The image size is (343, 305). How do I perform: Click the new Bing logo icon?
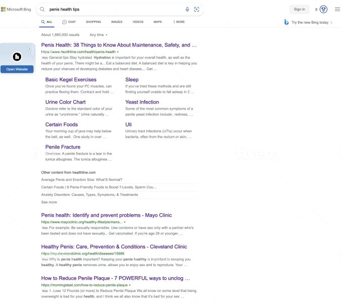pos(287,22)
